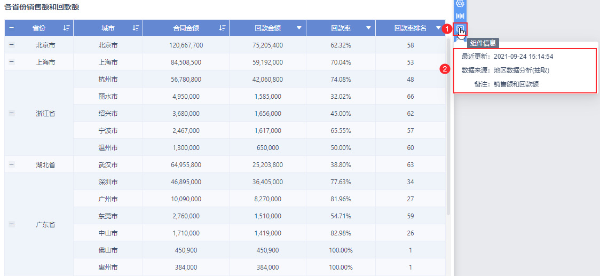Select the 杭州市 city cell
The width and height of the screenshot is (600, 276).
click(108, 79)
